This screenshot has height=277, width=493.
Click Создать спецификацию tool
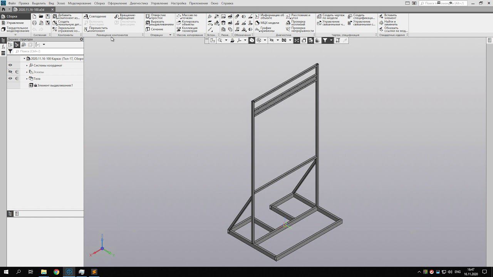(x=361, y=17)
